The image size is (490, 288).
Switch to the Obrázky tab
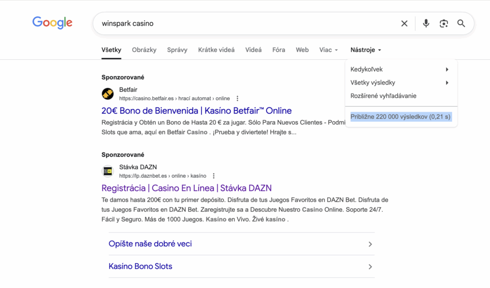[x=144, y=50]
